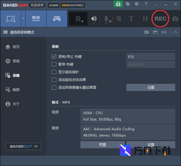Select the HDMI device recording mode
The image size is (181, 166).
[x=36, y=19]
